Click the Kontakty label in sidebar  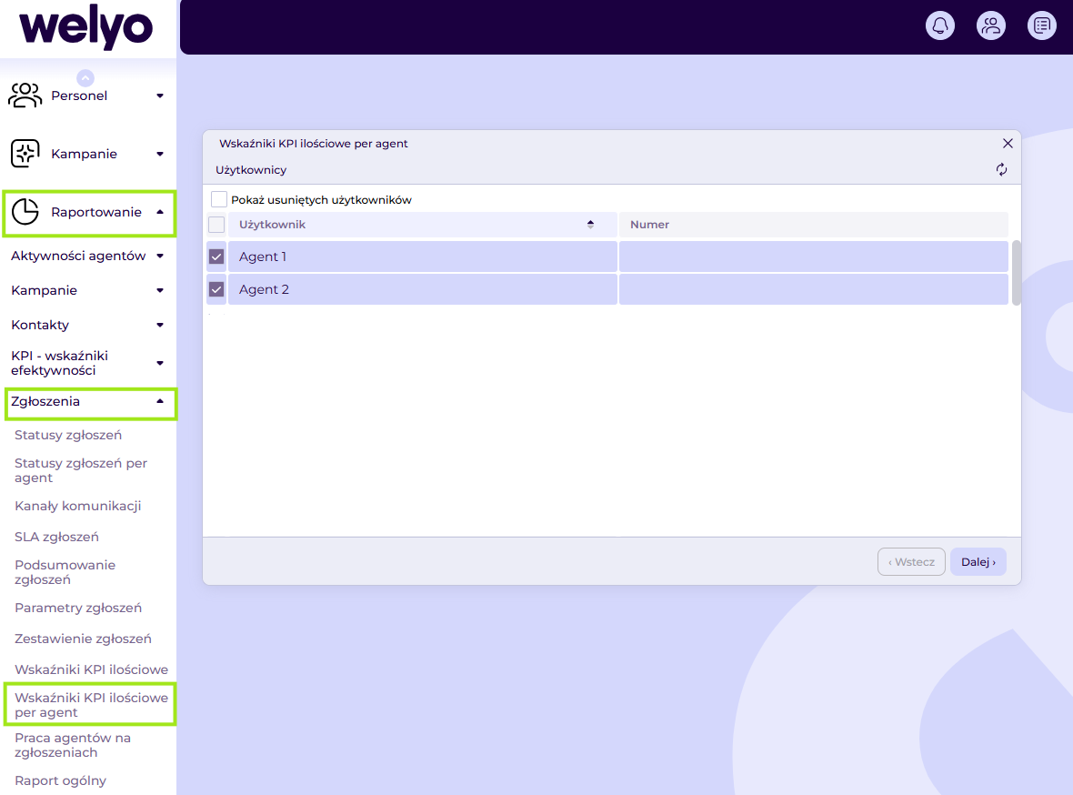pyautogui.click(x=40, y=326)
